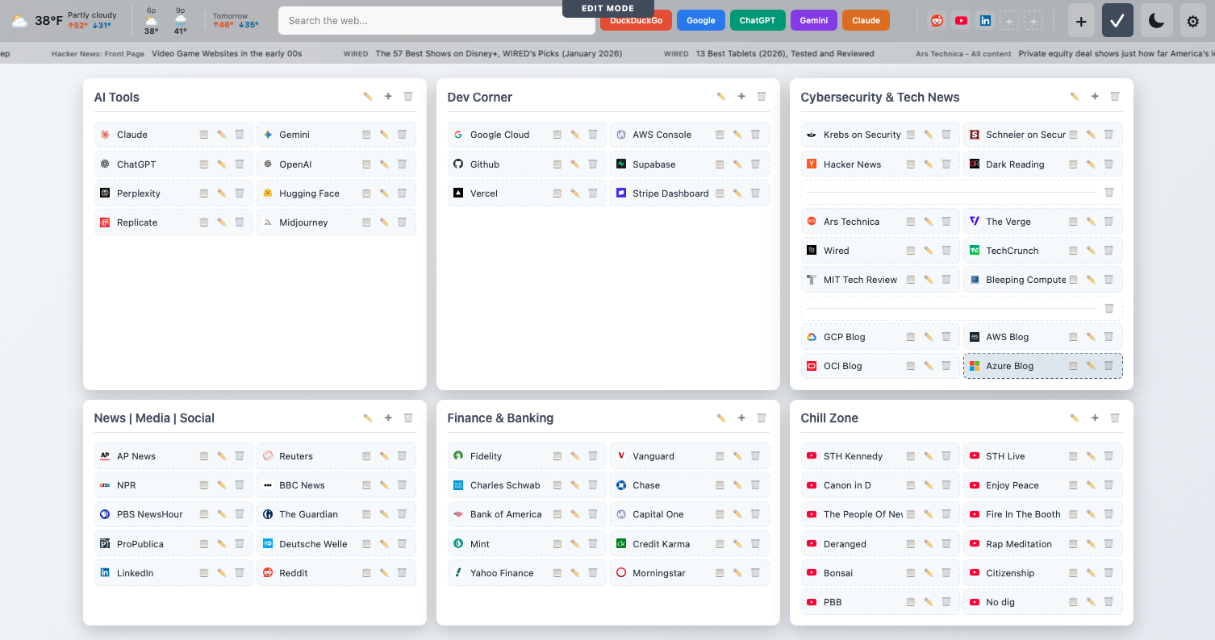Open the WIRED tablets headline in the ticker

(x=787, y=53)
